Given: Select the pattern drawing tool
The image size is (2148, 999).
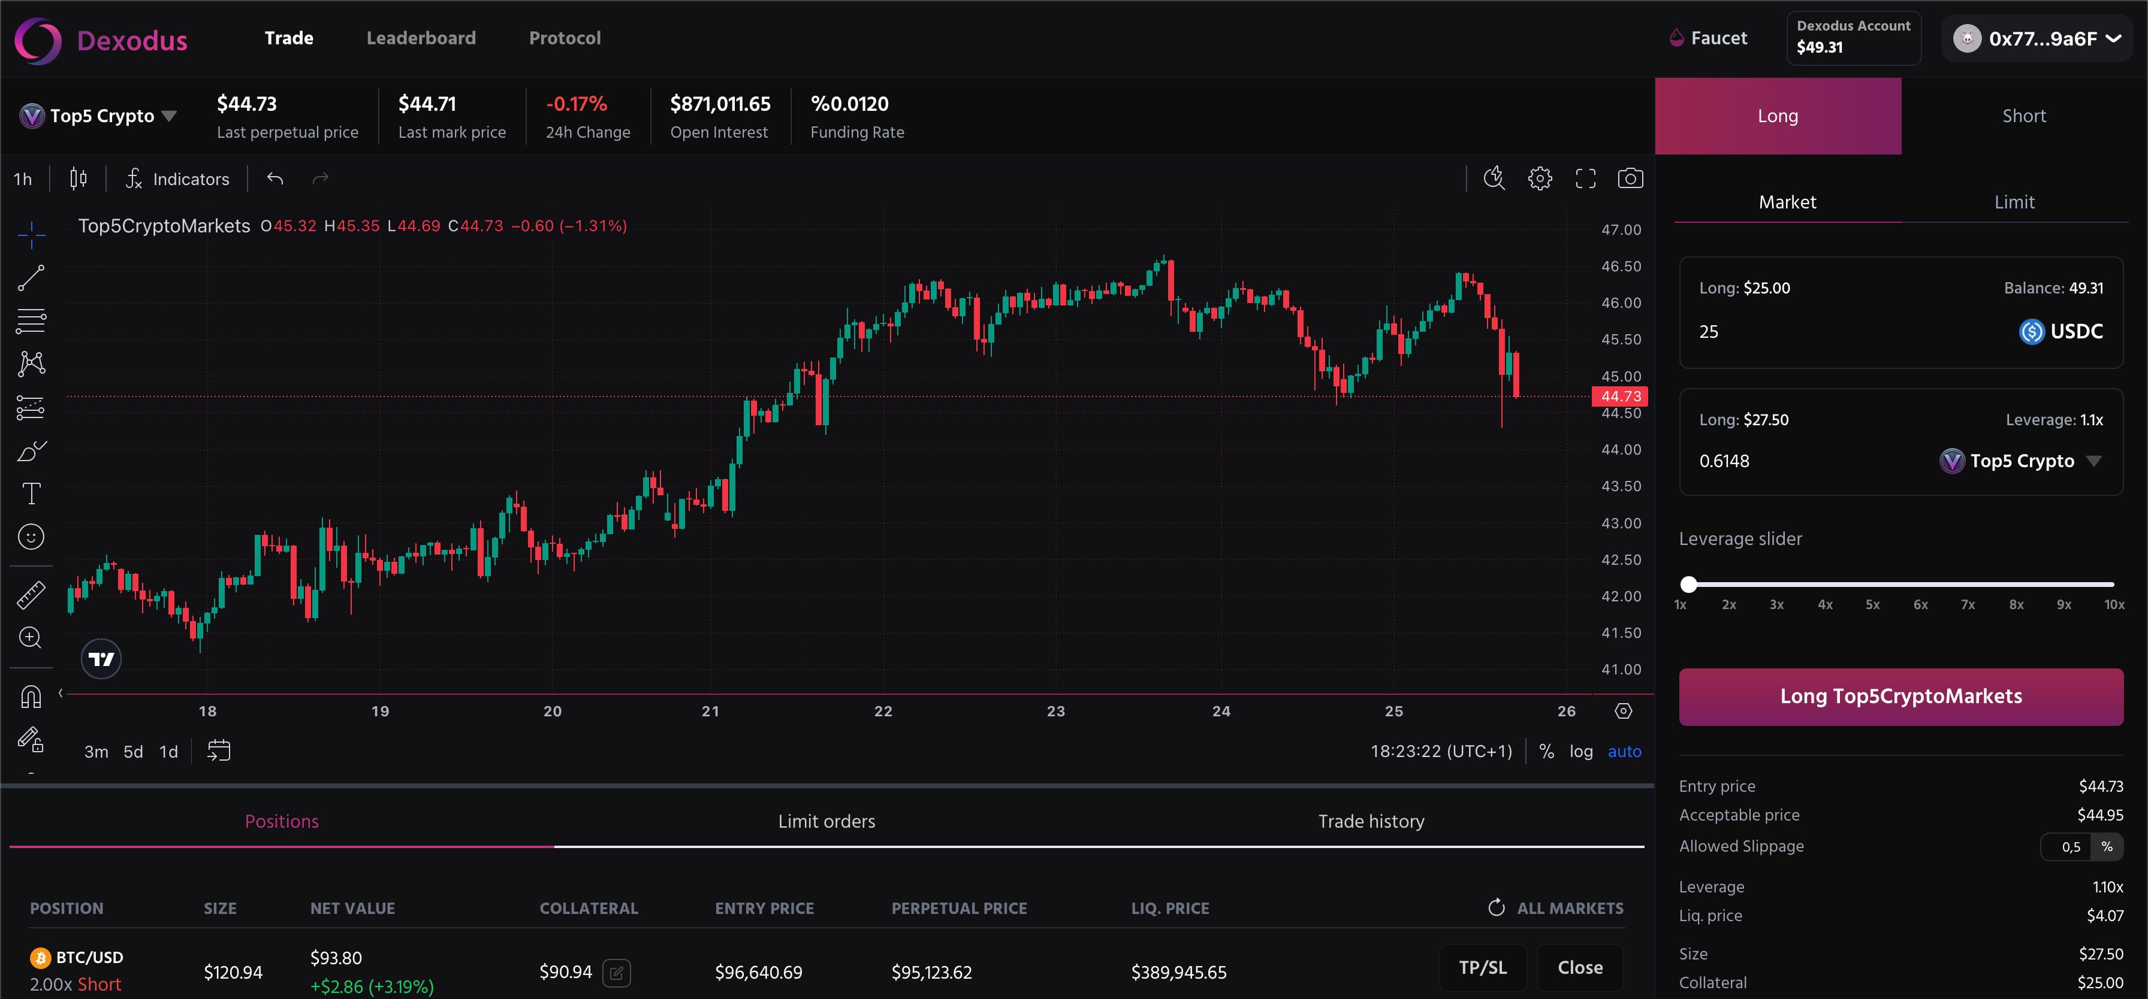Looking at the screenshot, I should coord(31,364).
